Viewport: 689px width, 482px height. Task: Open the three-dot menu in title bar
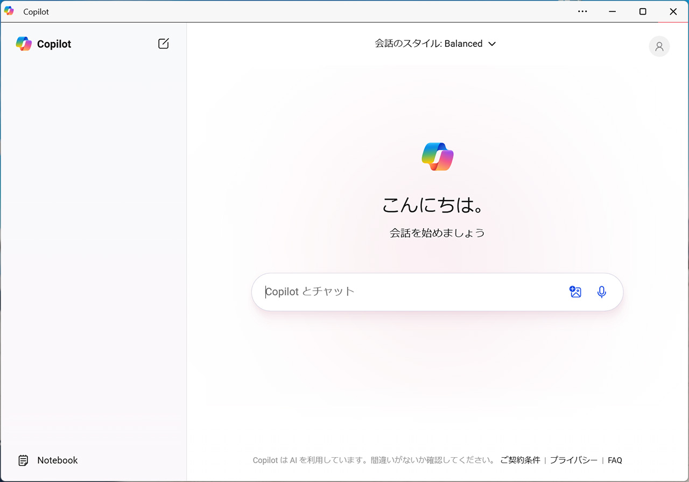point(582,11)
